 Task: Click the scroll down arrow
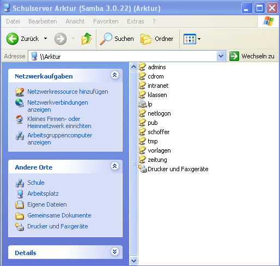click(133, 261)
